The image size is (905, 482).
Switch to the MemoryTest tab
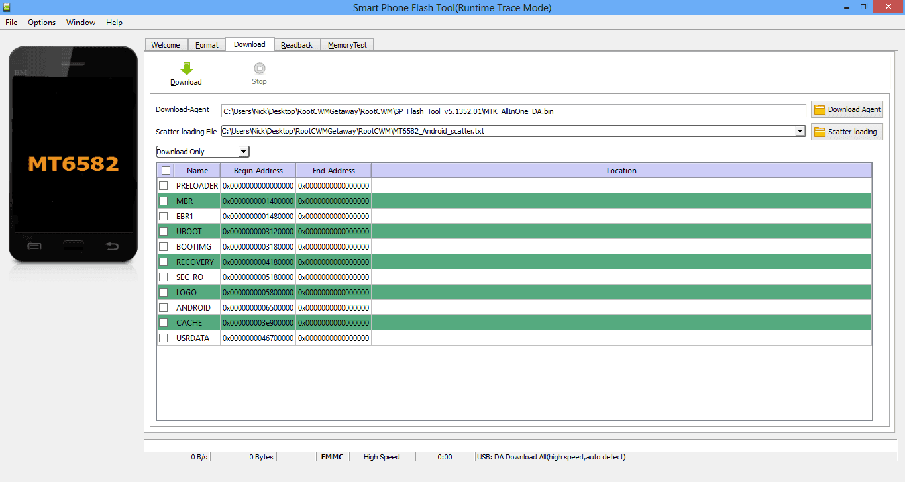pyautogui.click(x=347, y=45)
